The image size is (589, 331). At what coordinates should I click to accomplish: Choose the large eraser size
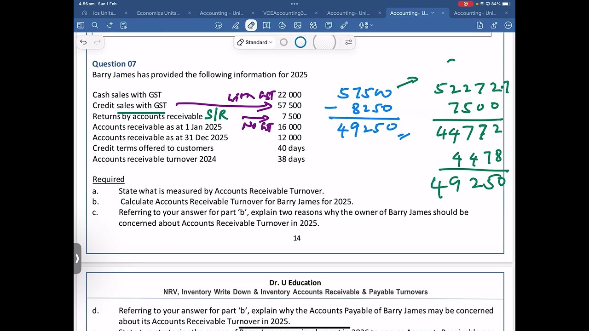click(324, 42)
